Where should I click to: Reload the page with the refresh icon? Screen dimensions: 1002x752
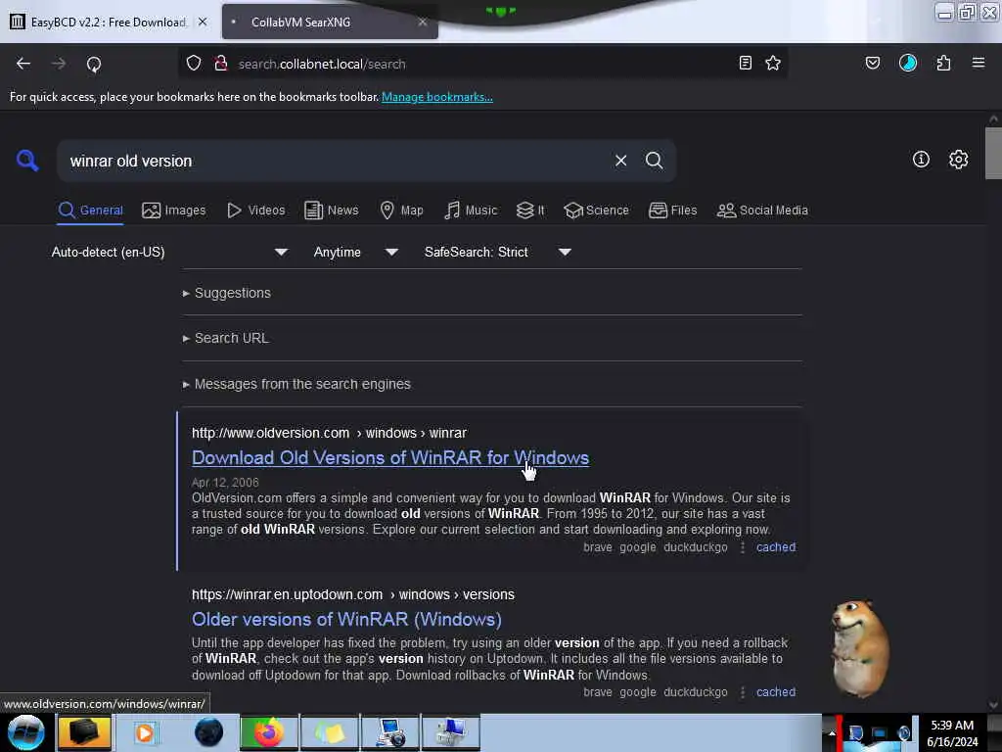pos(94,64)
